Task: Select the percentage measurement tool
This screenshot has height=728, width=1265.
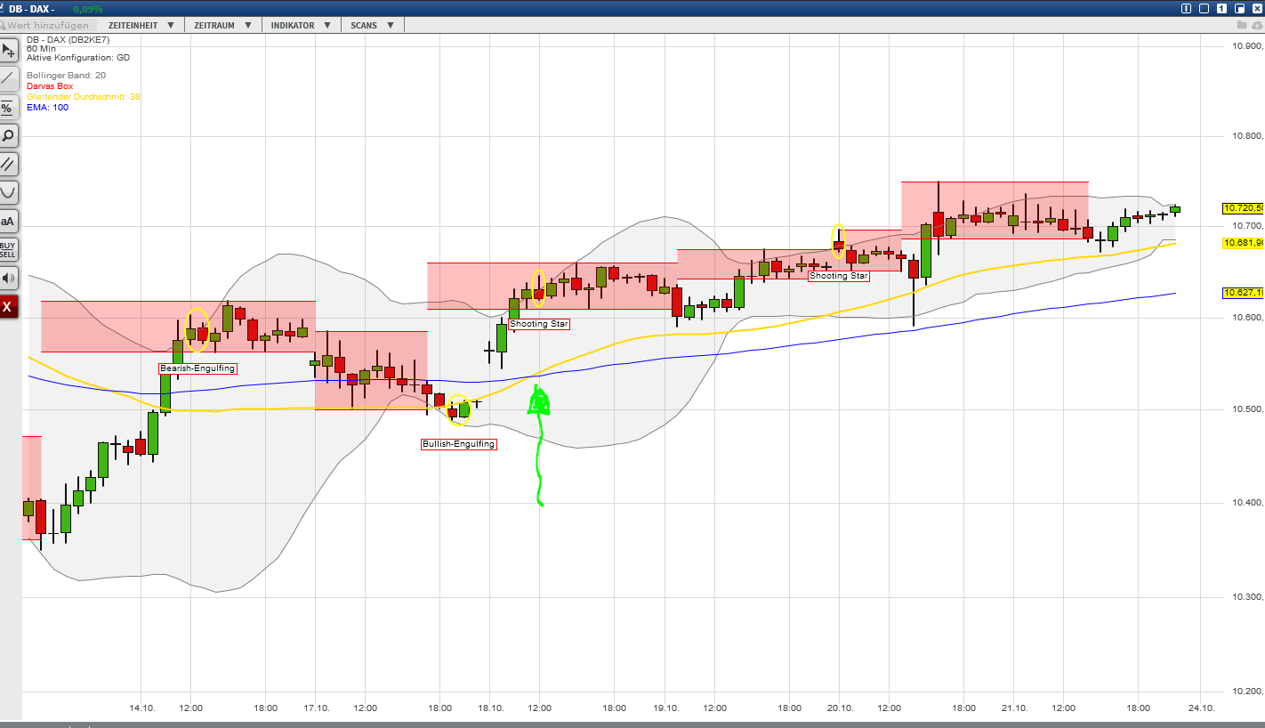Action: tap(9, 107)
